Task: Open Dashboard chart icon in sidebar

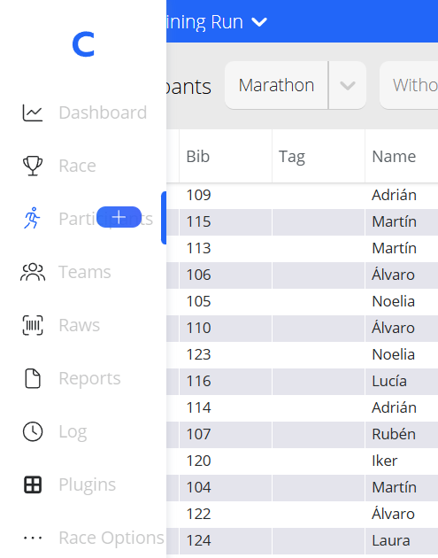Action: click(x=33, y=112)
